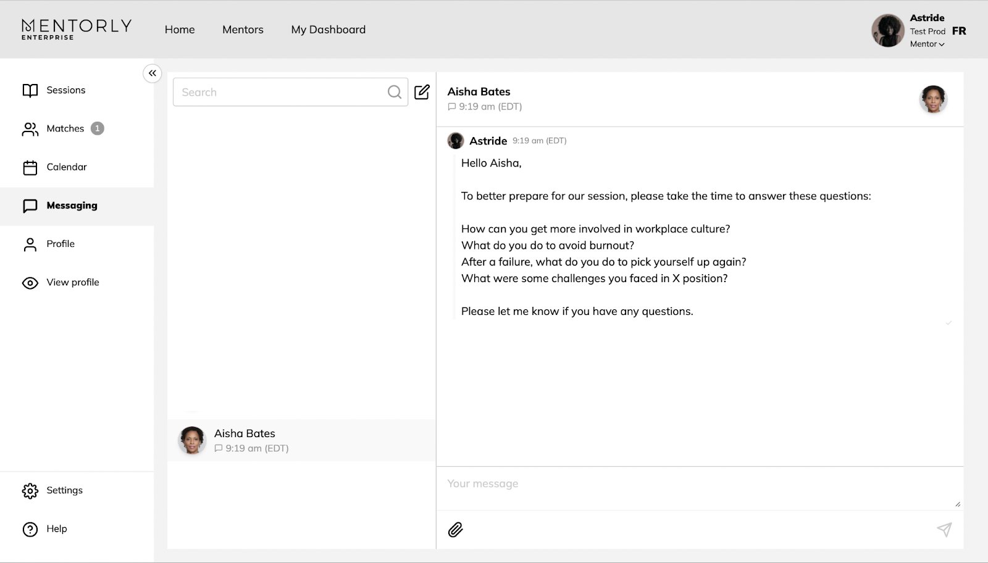The height and width of the screenshot is (563, 988).
Task: Click the Your message text field
Action: [699, 488]
